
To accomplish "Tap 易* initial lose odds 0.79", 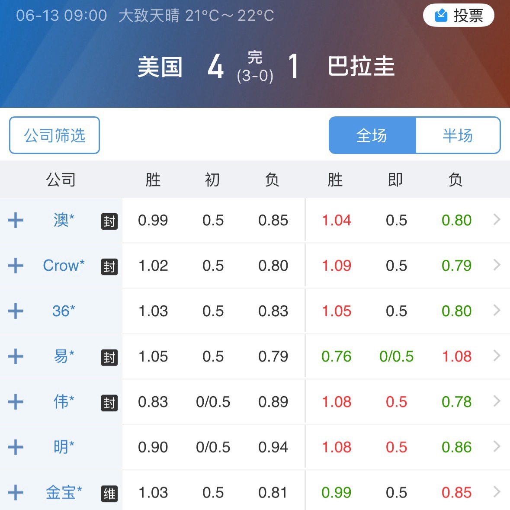I will (x=273, y=356).
